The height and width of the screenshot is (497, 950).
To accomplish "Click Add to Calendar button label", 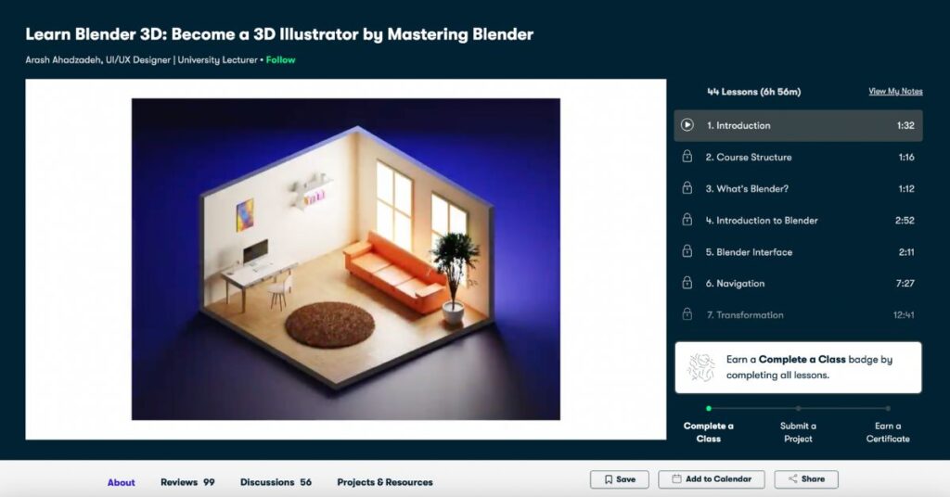I will click(x=719, y=478).
